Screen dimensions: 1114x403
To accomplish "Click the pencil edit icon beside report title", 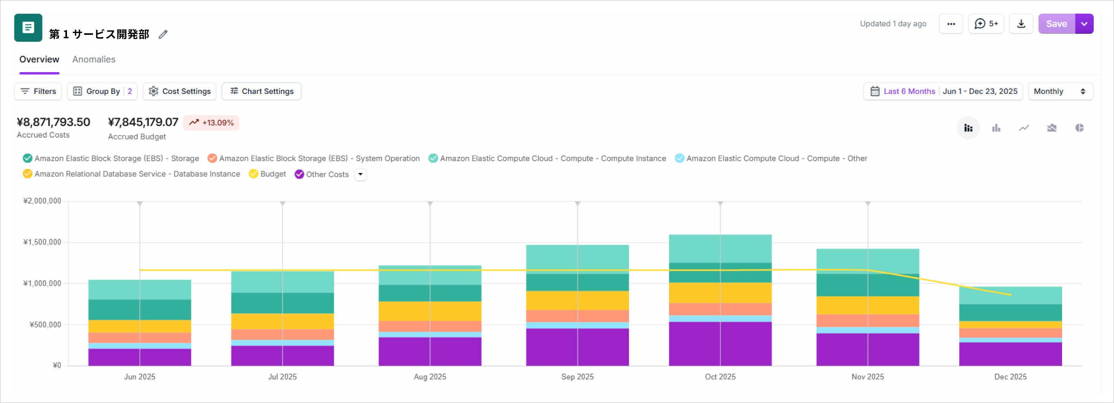I will coord(163,35).
